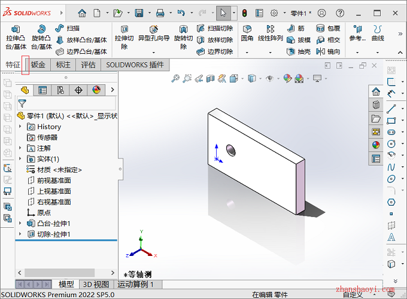Image resolution: width=407 pixels, height=299 pixels.
Task: Open the DisplayManager color sphere tab
Action: click(96, 90)
